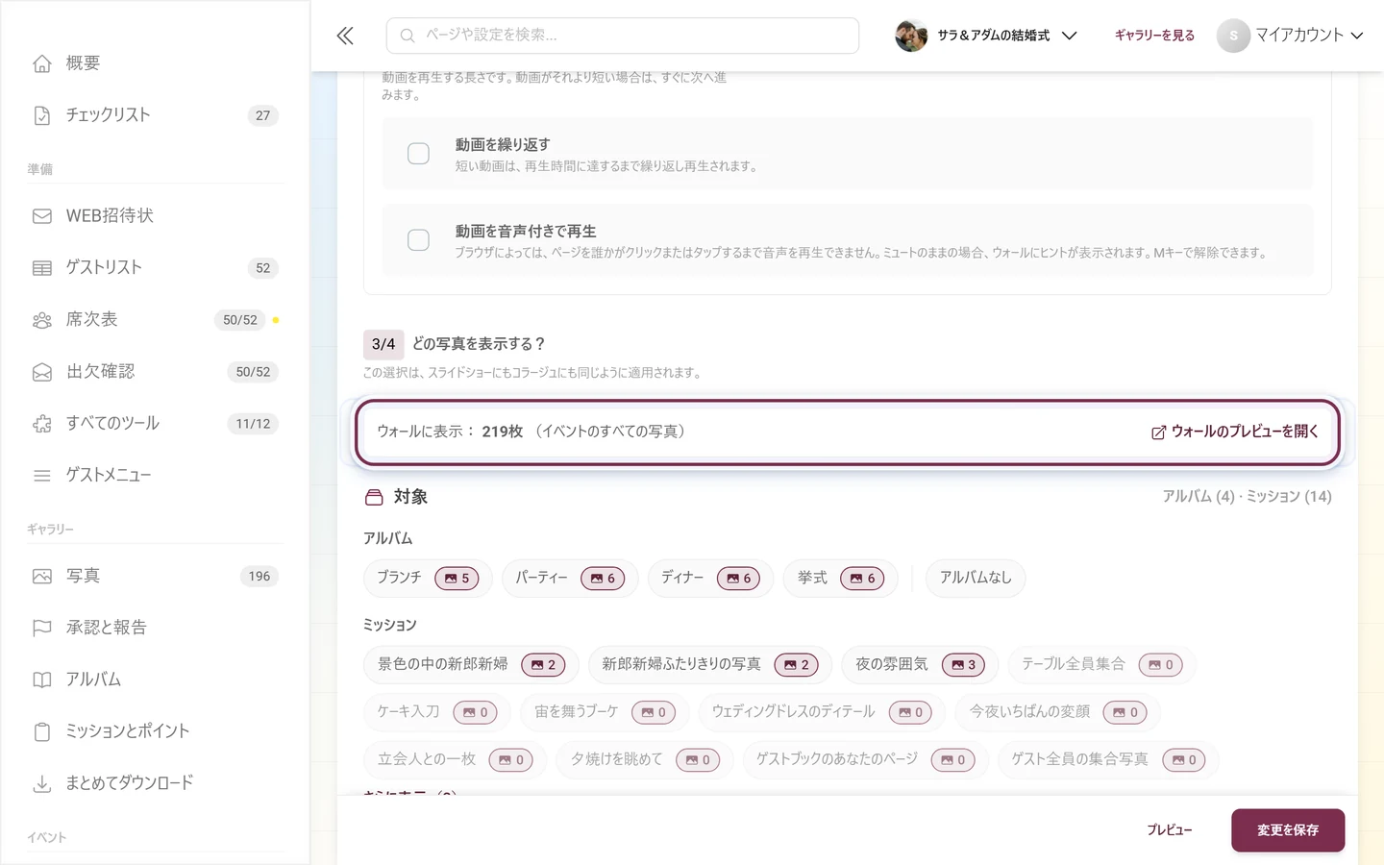Open the サラ&アダムの結婚式 event dropdown
Image resolution: width=1384 pixels, height=865 pixels.
[x=986, y=36]
